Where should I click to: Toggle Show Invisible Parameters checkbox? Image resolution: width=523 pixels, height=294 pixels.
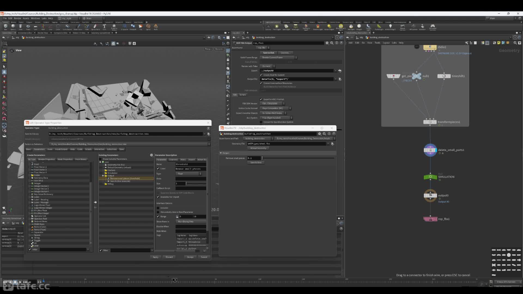click(101, 159)
